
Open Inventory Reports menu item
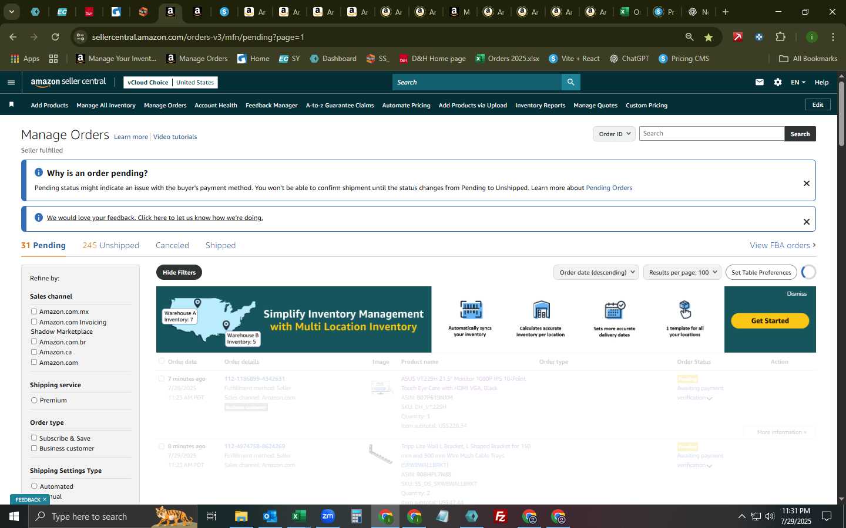(x=540, y=105)
